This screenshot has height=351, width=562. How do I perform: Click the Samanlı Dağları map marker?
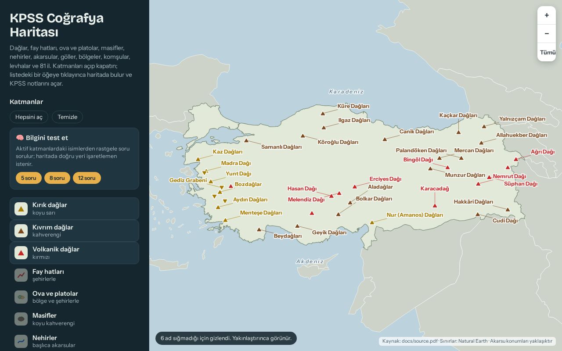click(246, 140)
